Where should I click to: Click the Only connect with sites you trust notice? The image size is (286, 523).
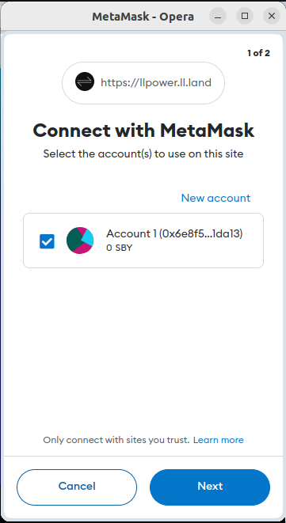click(116, 440)
